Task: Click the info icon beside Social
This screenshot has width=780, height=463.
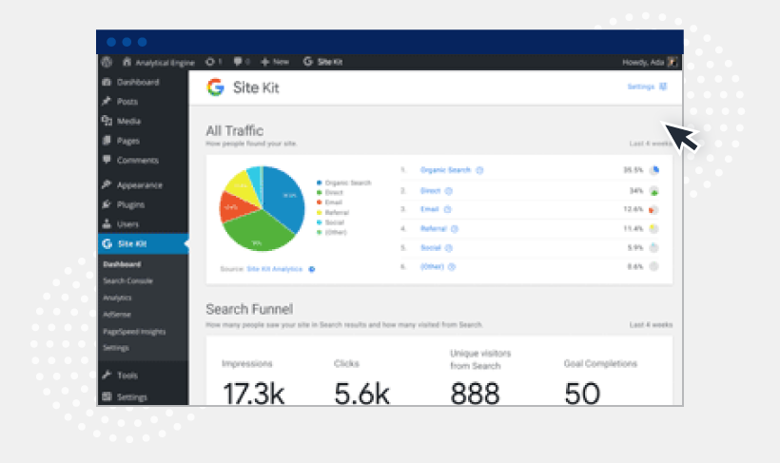Action: coord(449,248)
